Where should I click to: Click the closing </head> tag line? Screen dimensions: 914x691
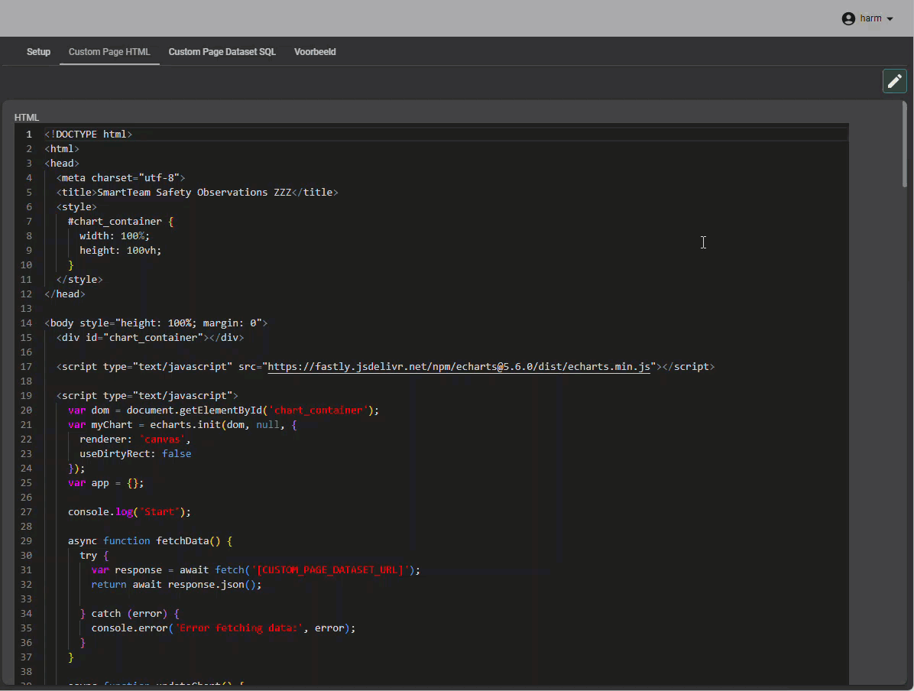[x=65, y=294]
